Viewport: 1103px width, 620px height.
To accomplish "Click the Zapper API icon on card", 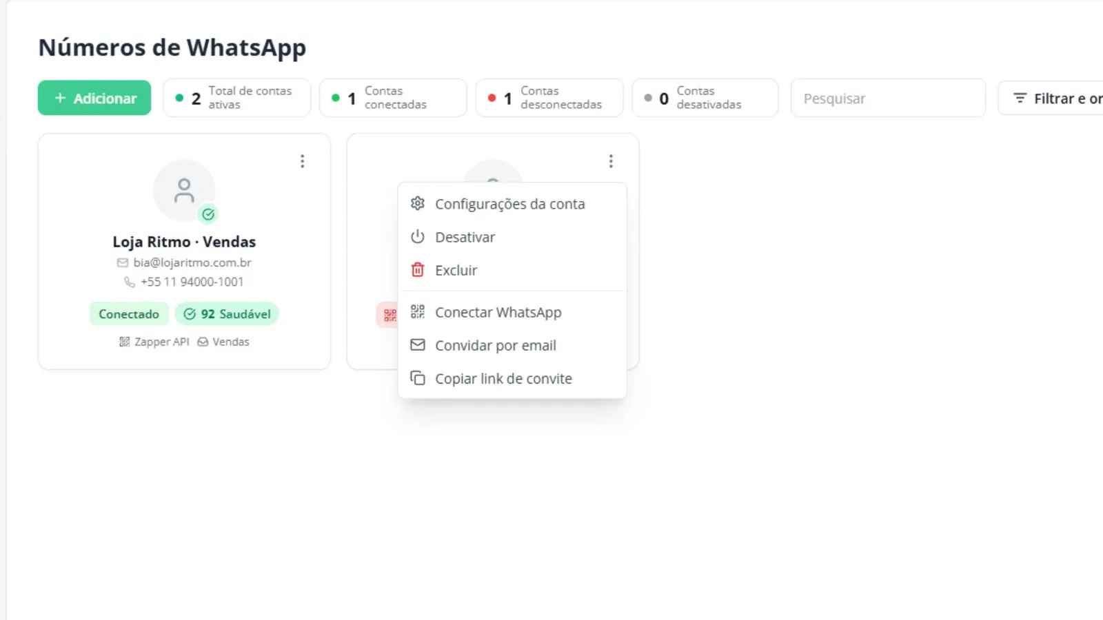I will coord(125,342).
